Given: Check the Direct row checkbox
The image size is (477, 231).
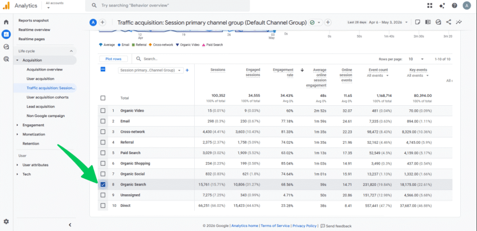Looking at the screenshot, I should [103, 205].
